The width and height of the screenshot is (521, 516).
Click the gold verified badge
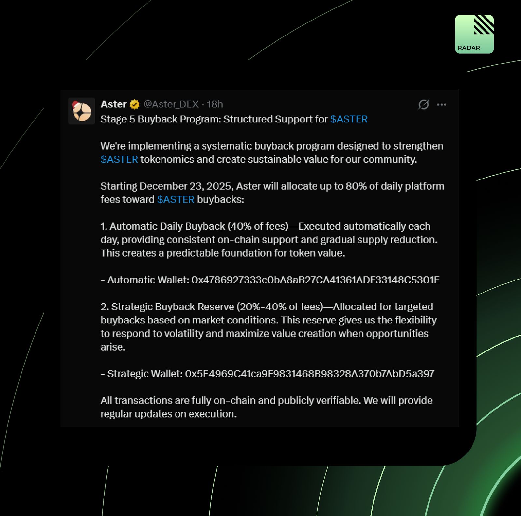pyautogui.click(x=134, y=105)
